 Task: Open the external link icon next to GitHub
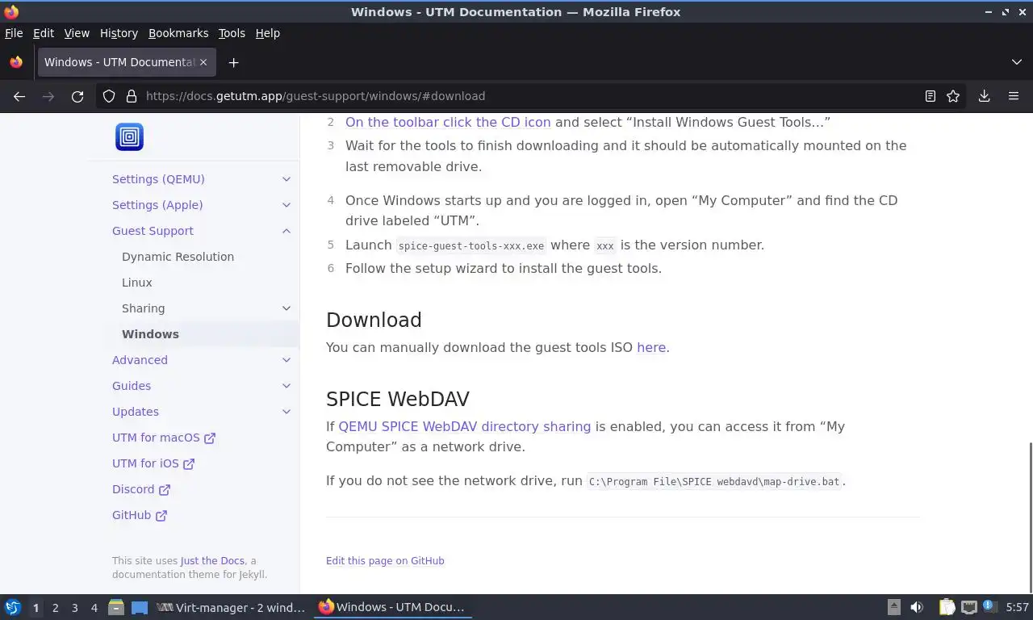(x=161, y=516)
